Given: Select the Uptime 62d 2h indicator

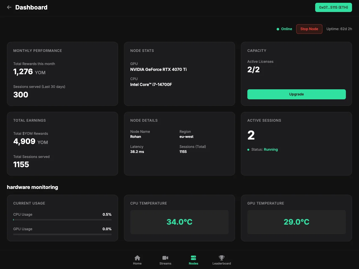Looking at the screenshot, I should [x=339, y=29].
